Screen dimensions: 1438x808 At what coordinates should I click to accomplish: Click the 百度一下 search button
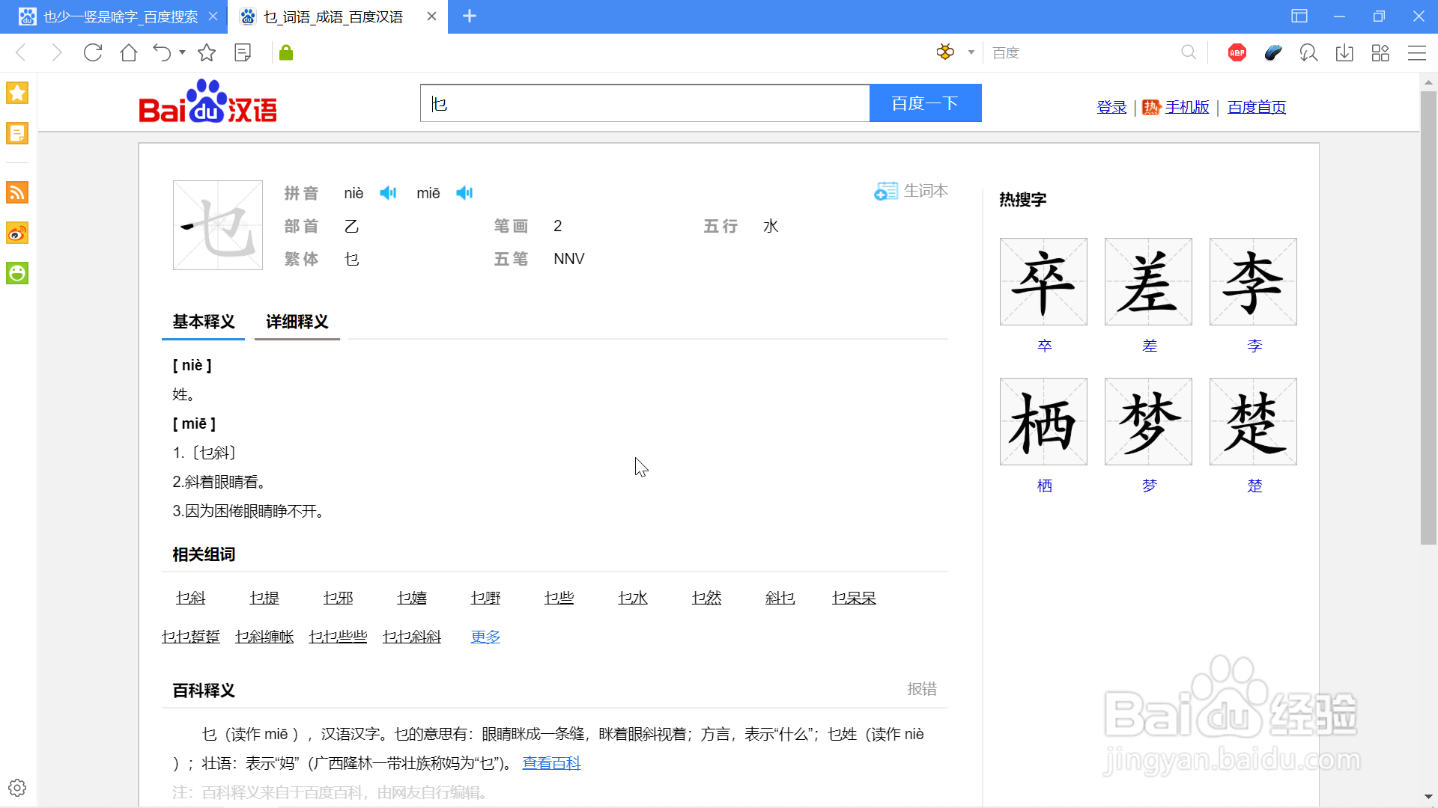[926, 103]
